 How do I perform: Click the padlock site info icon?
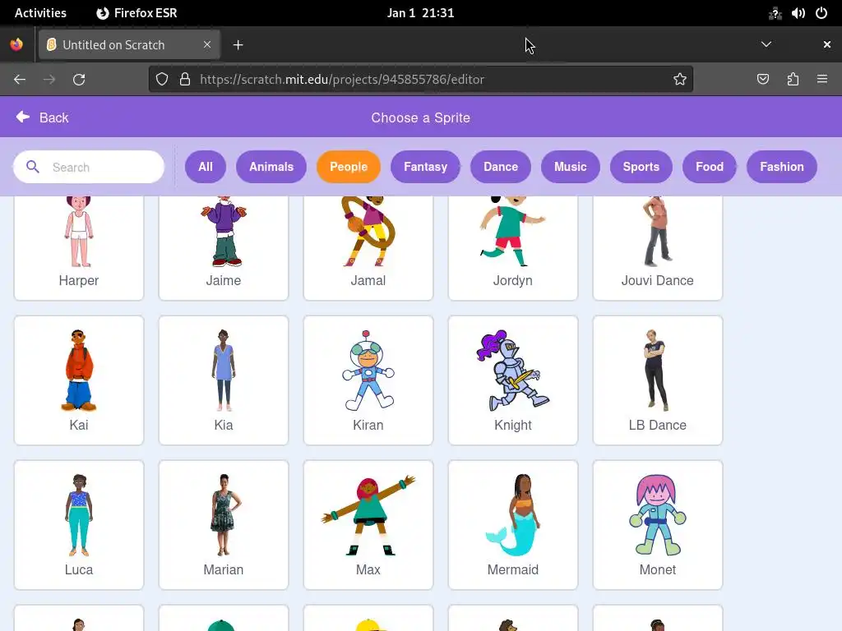(x=185, y=80)
